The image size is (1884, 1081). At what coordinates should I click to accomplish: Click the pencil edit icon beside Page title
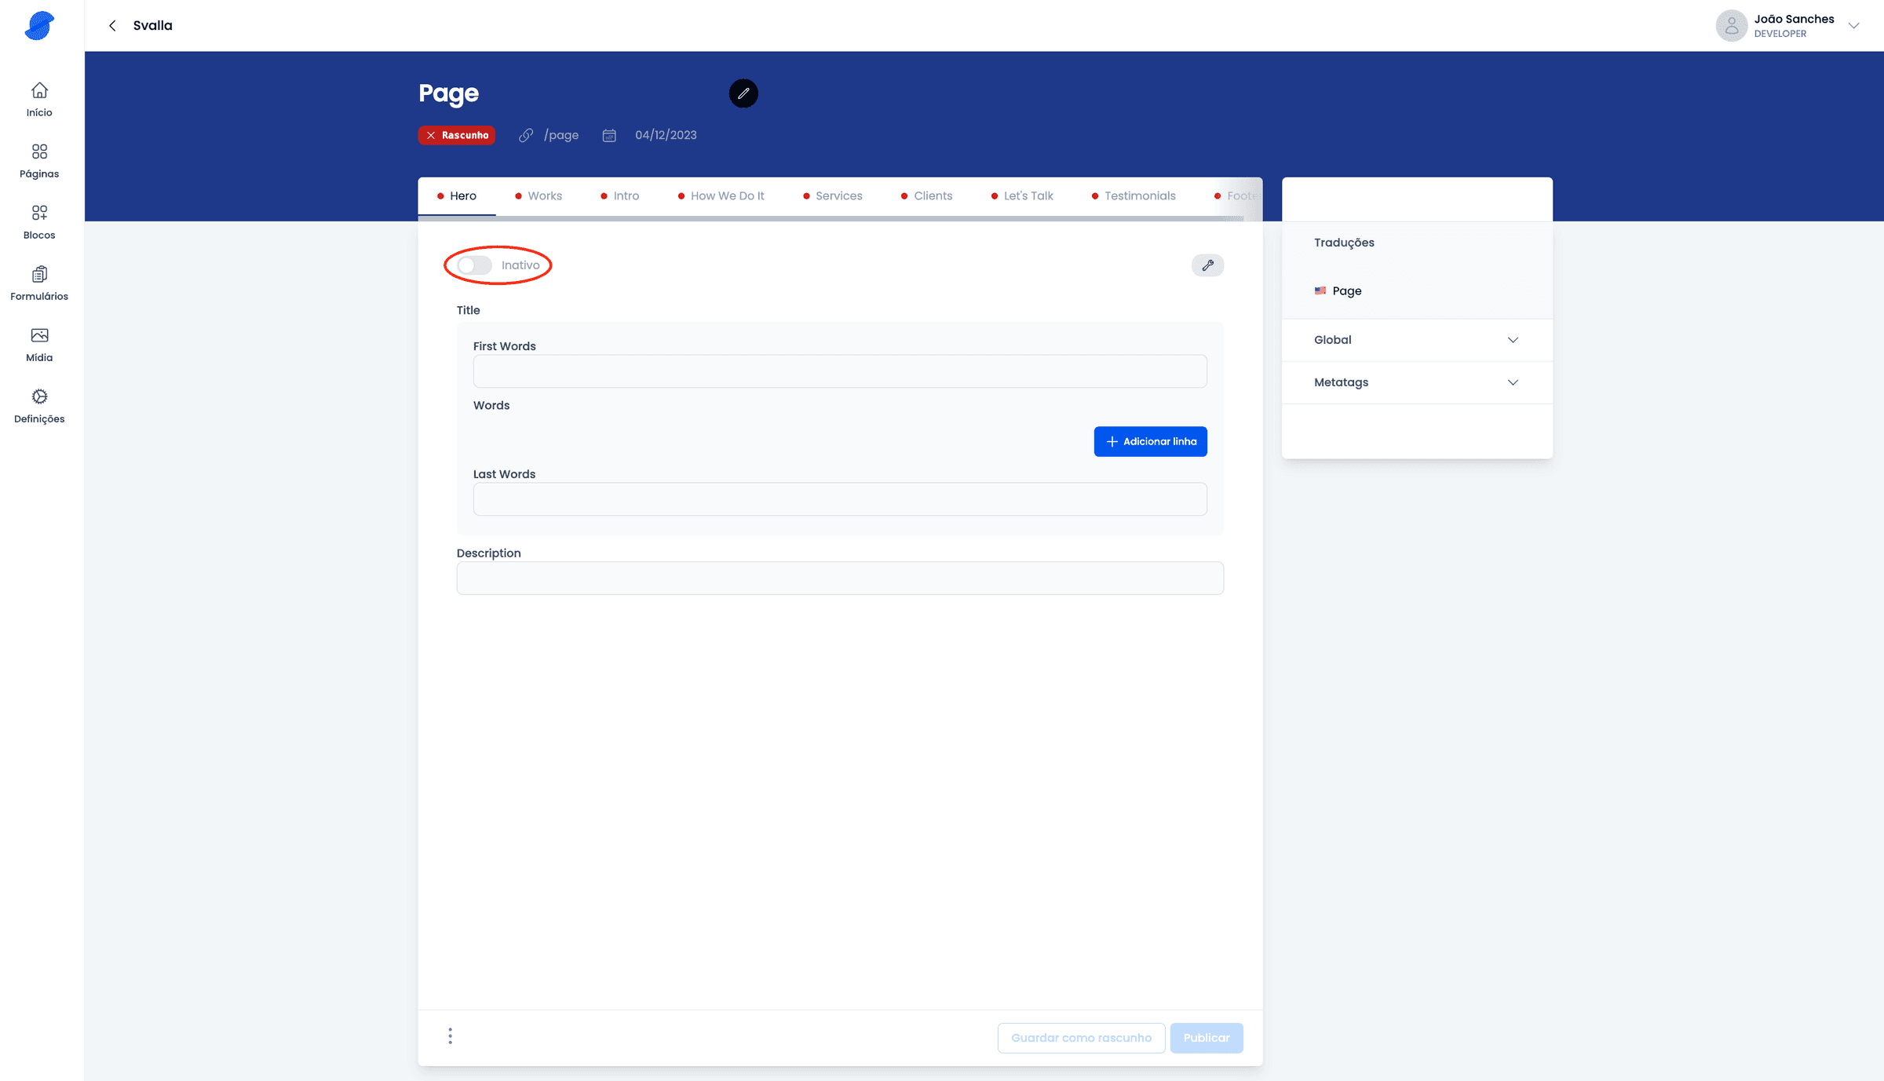click(743, 93)
